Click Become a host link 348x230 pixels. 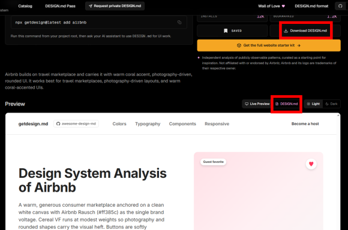pos(305,124)
